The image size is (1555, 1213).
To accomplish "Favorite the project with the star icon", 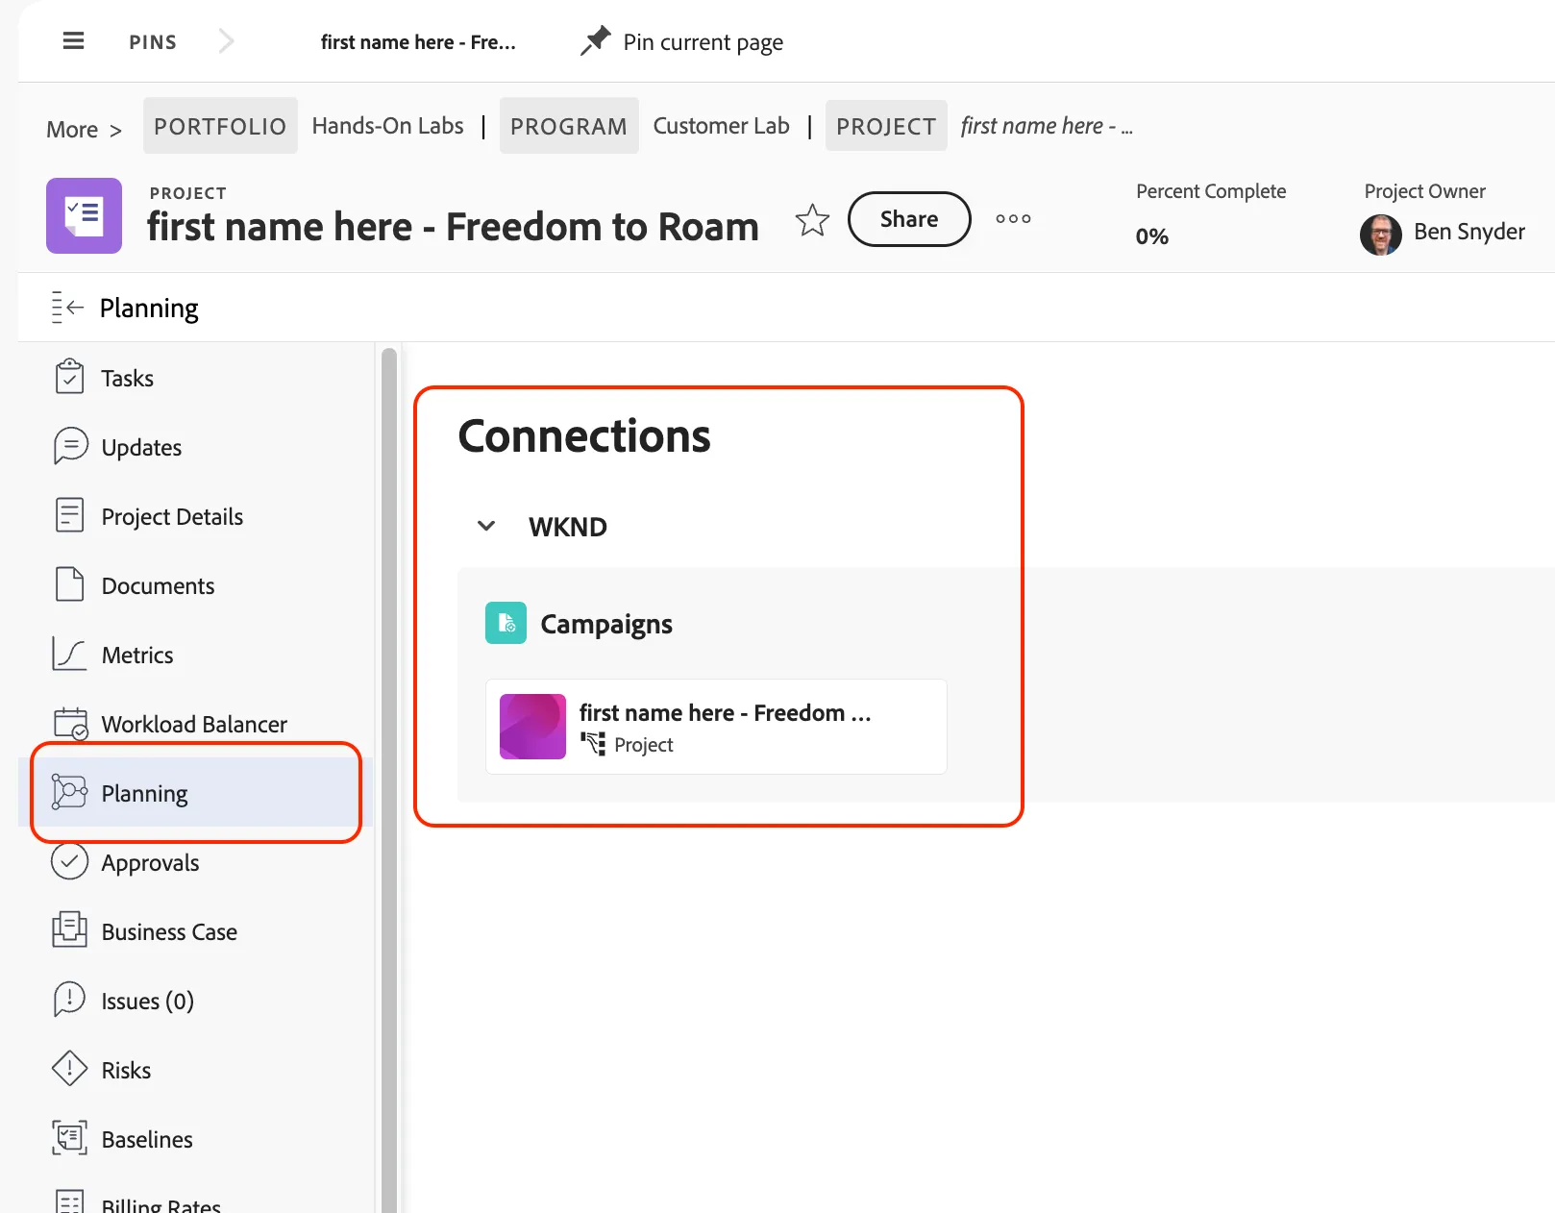I will [812, 220].
